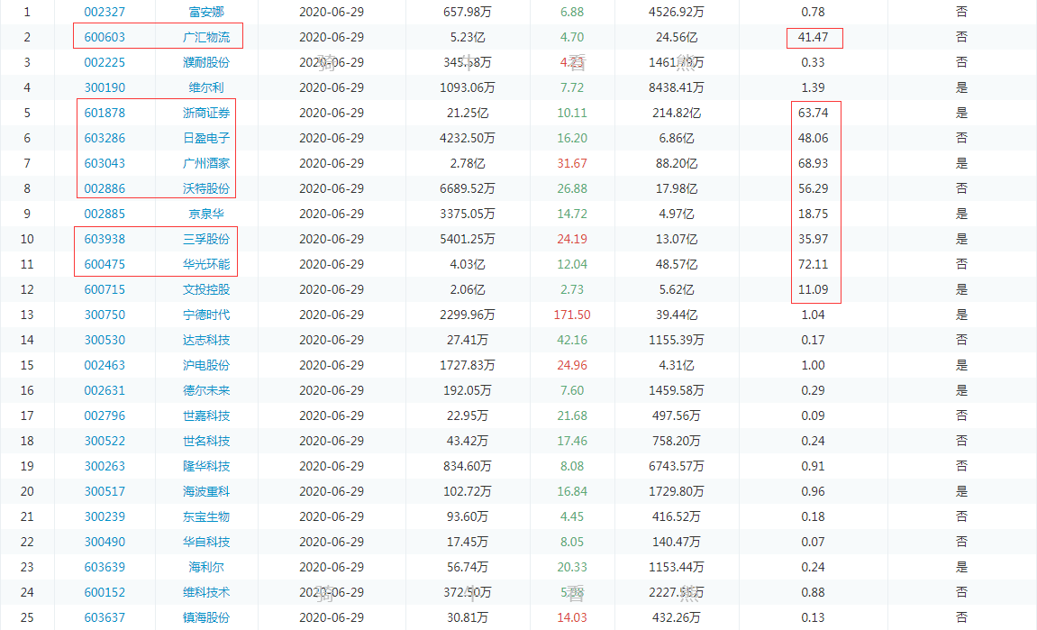Click stock code 300750

(x=105, y=315)
